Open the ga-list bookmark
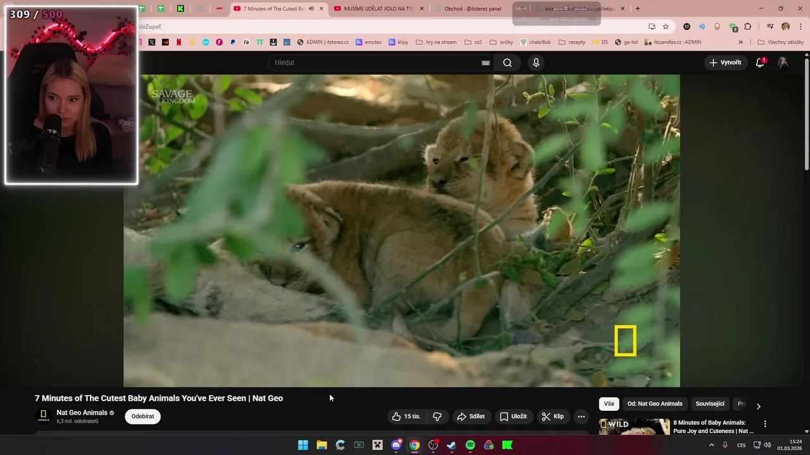The height and width of the screenshot is (455, 810). click(x=626, y=42)
